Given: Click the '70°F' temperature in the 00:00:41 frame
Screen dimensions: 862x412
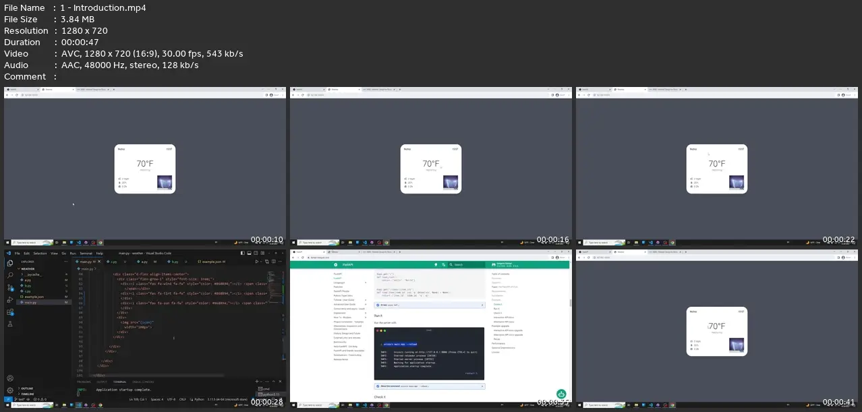Looking at the screenshot, I should [x=716, y=326].
